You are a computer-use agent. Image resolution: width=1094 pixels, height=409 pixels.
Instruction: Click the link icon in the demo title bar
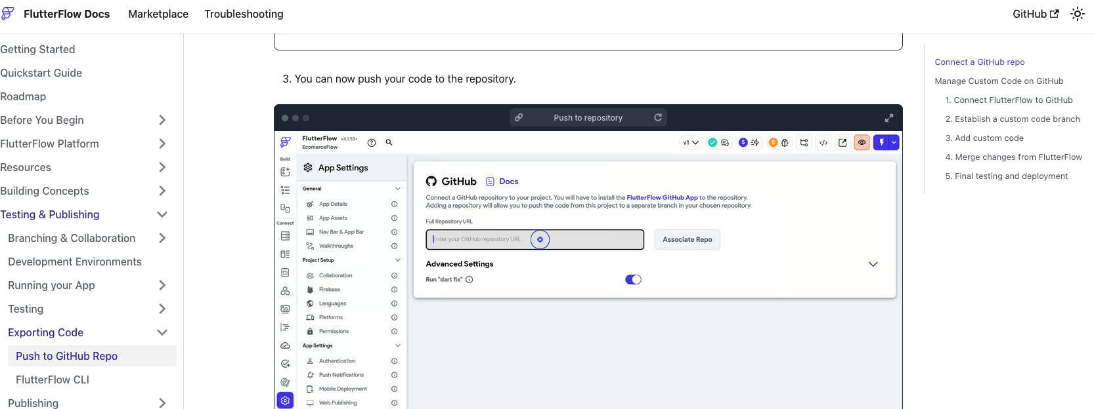[519, 117]
